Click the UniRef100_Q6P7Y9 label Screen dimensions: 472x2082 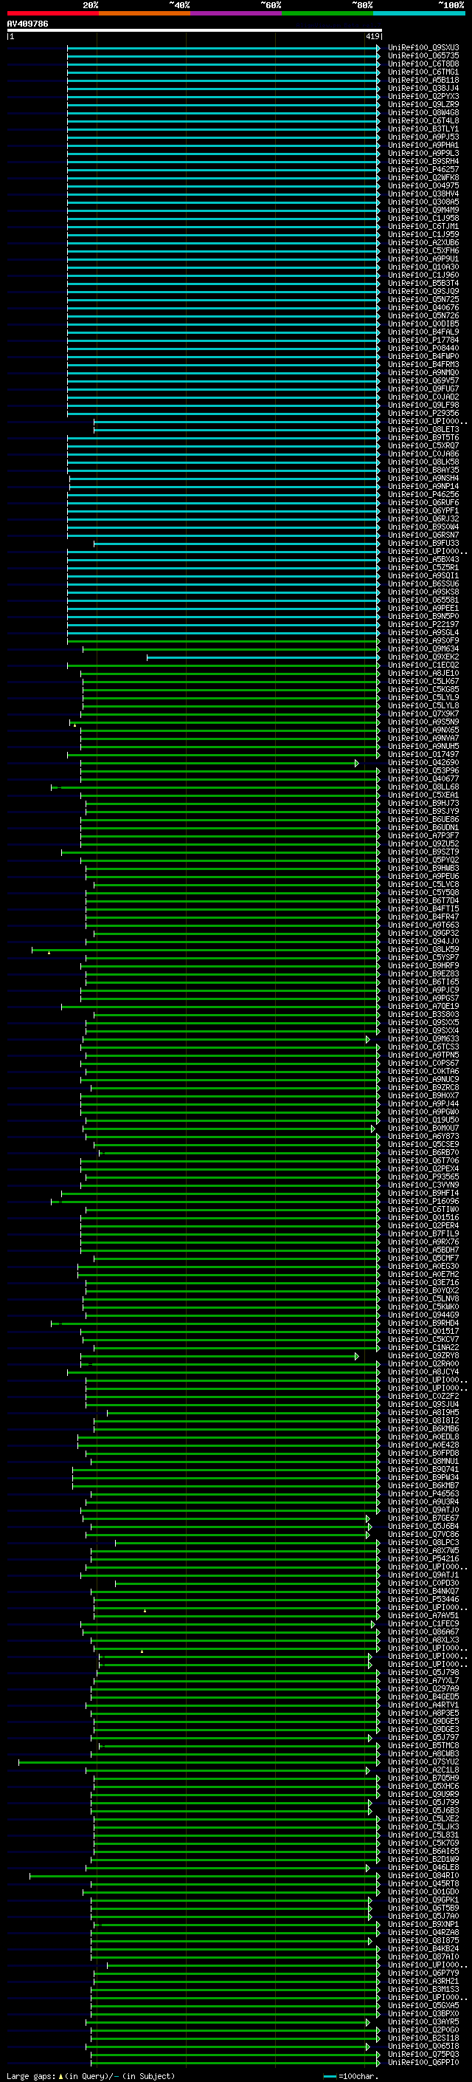point(423,1972)
